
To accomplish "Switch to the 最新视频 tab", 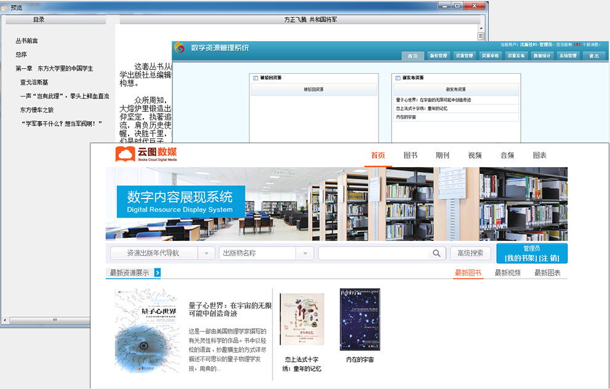I will tap(507, 273).
